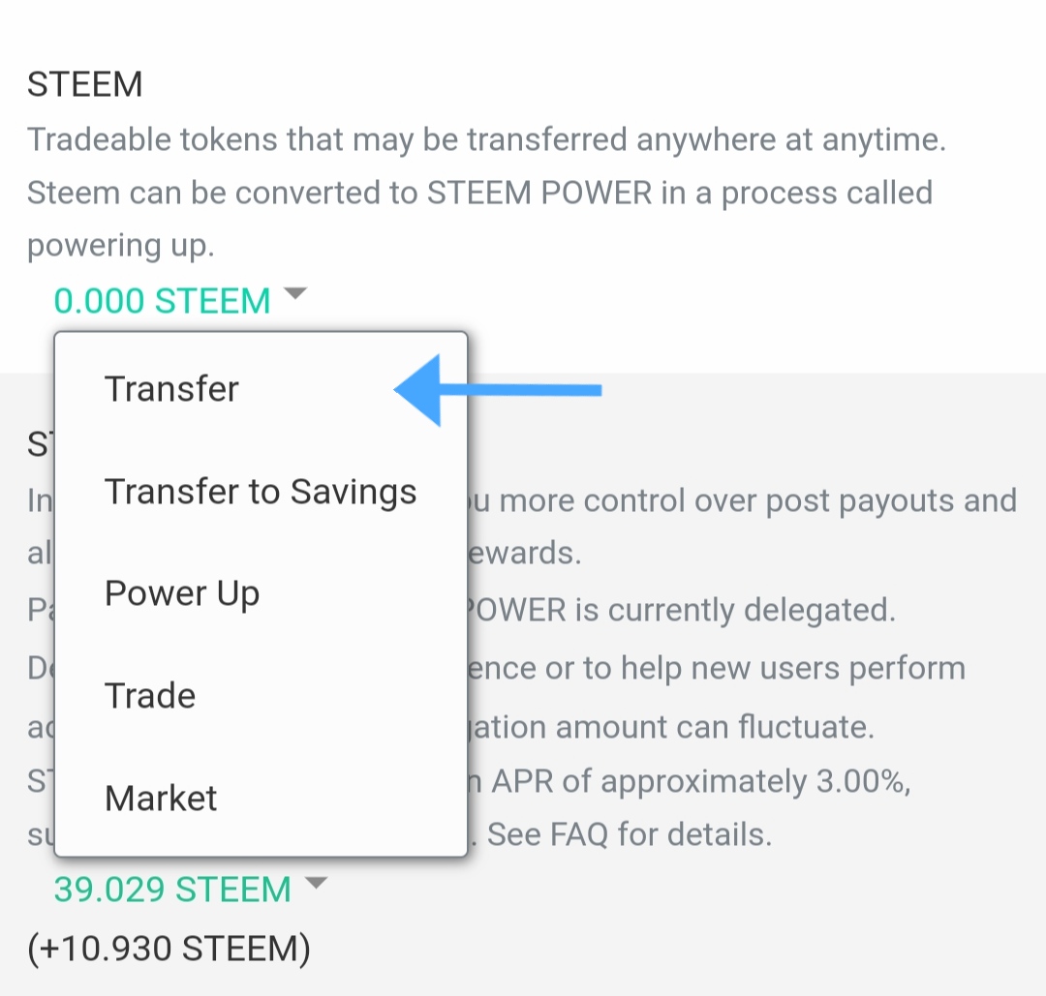
Task: Click the blue arrow pointing at Transfer
Action: 499,390
